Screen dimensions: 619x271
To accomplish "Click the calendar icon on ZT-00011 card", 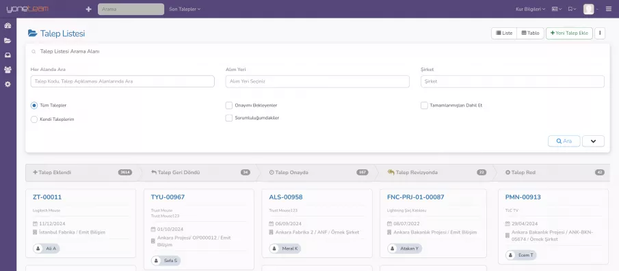I will pyautogui.click(x=35, y=224).
